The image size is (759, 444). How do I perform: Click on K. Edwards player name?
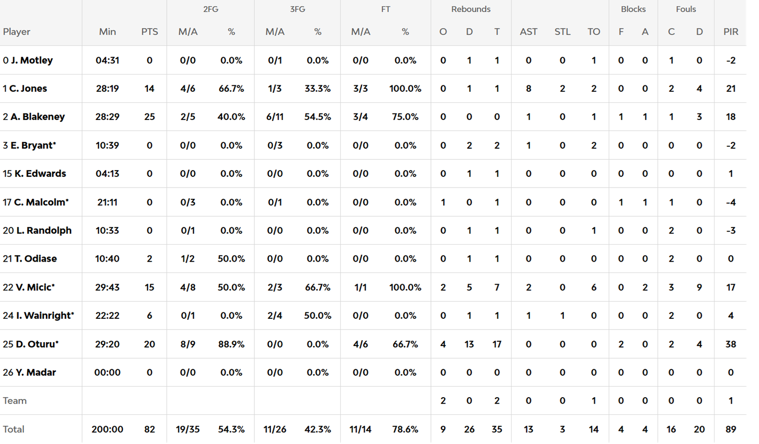(x=40, y=173)
